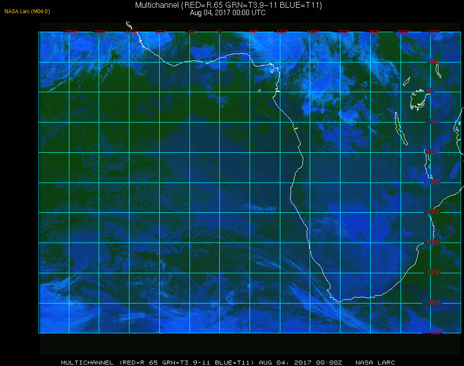464x366 pixels.
Task: Click the '20E' longitude label
Action: pos(343,32)
